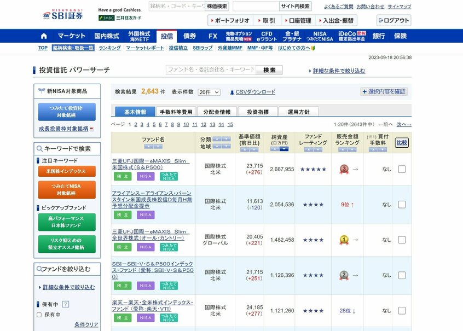Click the fund 検索 button
Screen dimensions: 463x331
269,70
